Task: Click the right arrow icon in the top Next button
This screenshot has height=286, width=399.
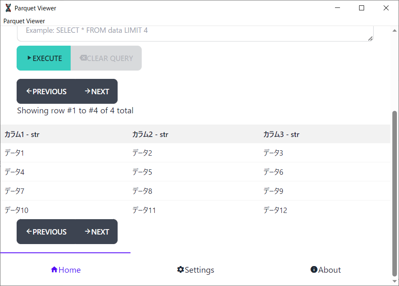Action: pos(88,91)
